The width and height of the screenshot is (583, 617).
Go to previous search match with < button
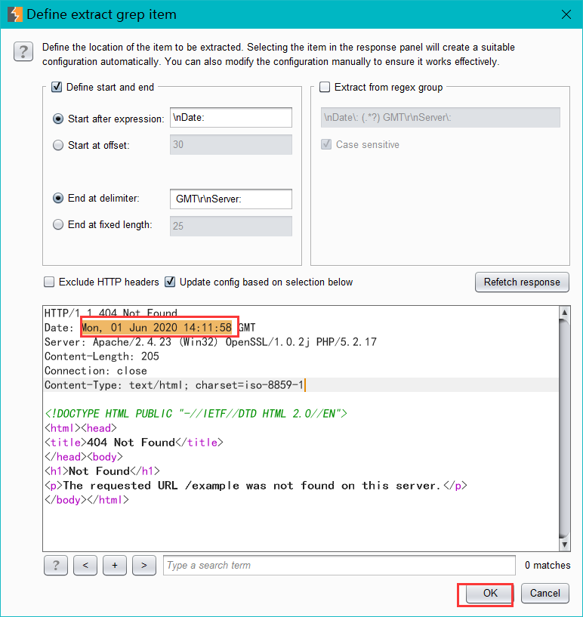pos(85,565)
